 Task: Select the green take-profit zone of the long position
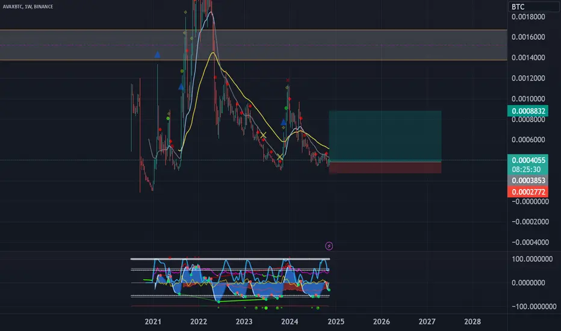tap(385, 136)
